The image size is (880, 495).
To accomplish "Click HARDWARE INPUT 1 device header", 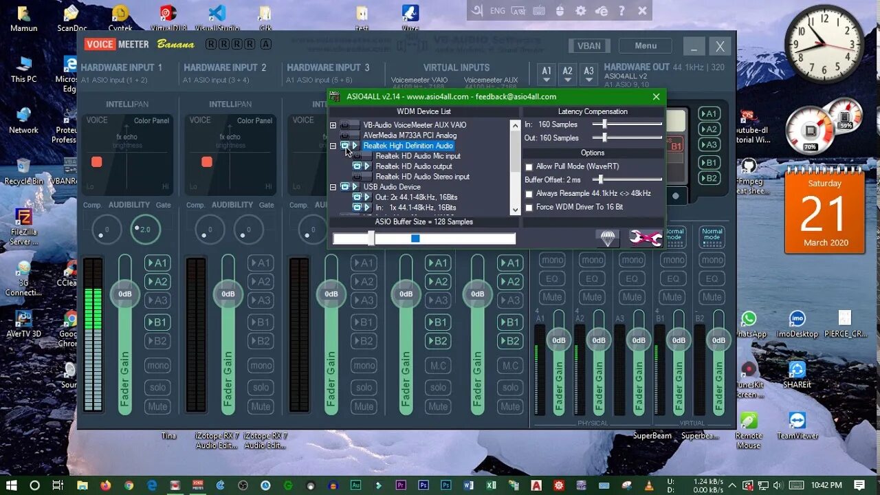I will tap(122, 67).
